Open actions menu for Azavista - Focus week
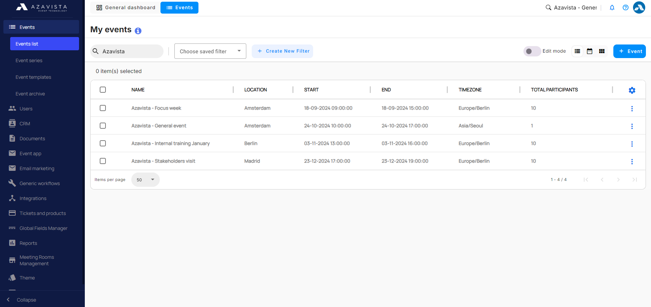 pyautogui.click(x=632, y=109)
